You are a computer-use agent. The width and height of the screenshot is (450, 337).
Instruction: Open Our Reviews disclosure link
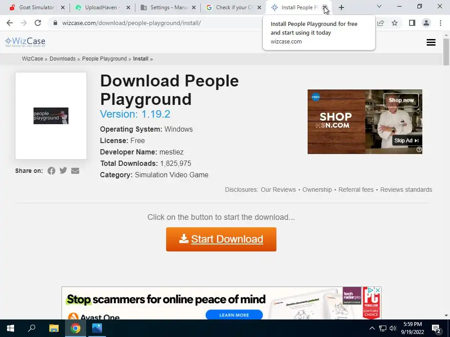pos(278,190)
